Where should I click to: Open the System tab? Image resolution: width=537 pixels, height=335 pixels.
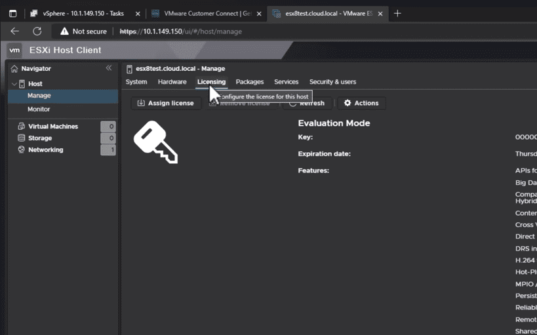(x=136, y=82)
